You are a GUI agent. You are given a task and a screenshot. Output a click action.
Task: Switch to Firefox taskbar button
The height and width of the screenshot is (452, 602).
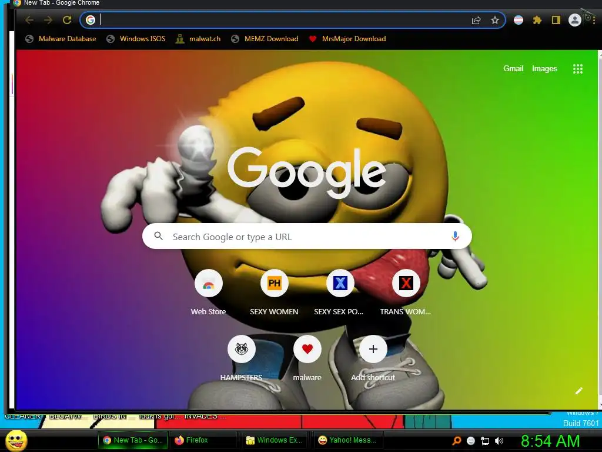pyautogui.click(x=205, y=440)
